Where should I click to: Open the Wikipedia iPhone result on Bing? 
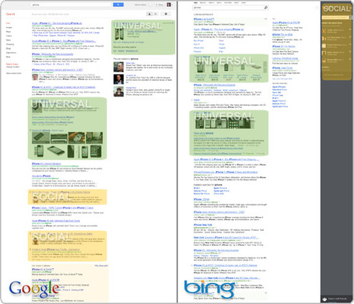tap(215, 85)
